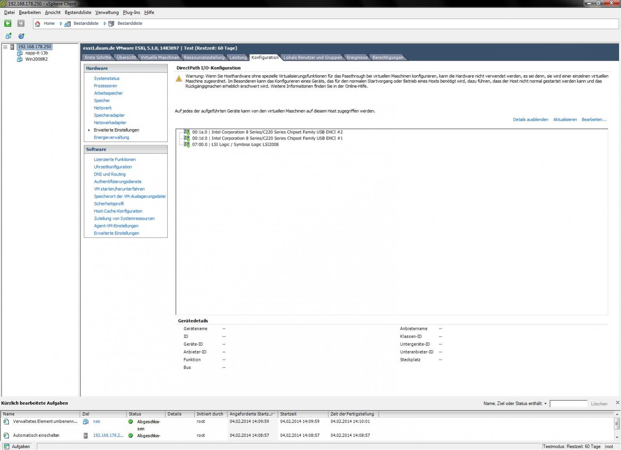Open the second Bestandsliste breadcrumb arrow
The image size is (621, 450).
pos(105,24)
